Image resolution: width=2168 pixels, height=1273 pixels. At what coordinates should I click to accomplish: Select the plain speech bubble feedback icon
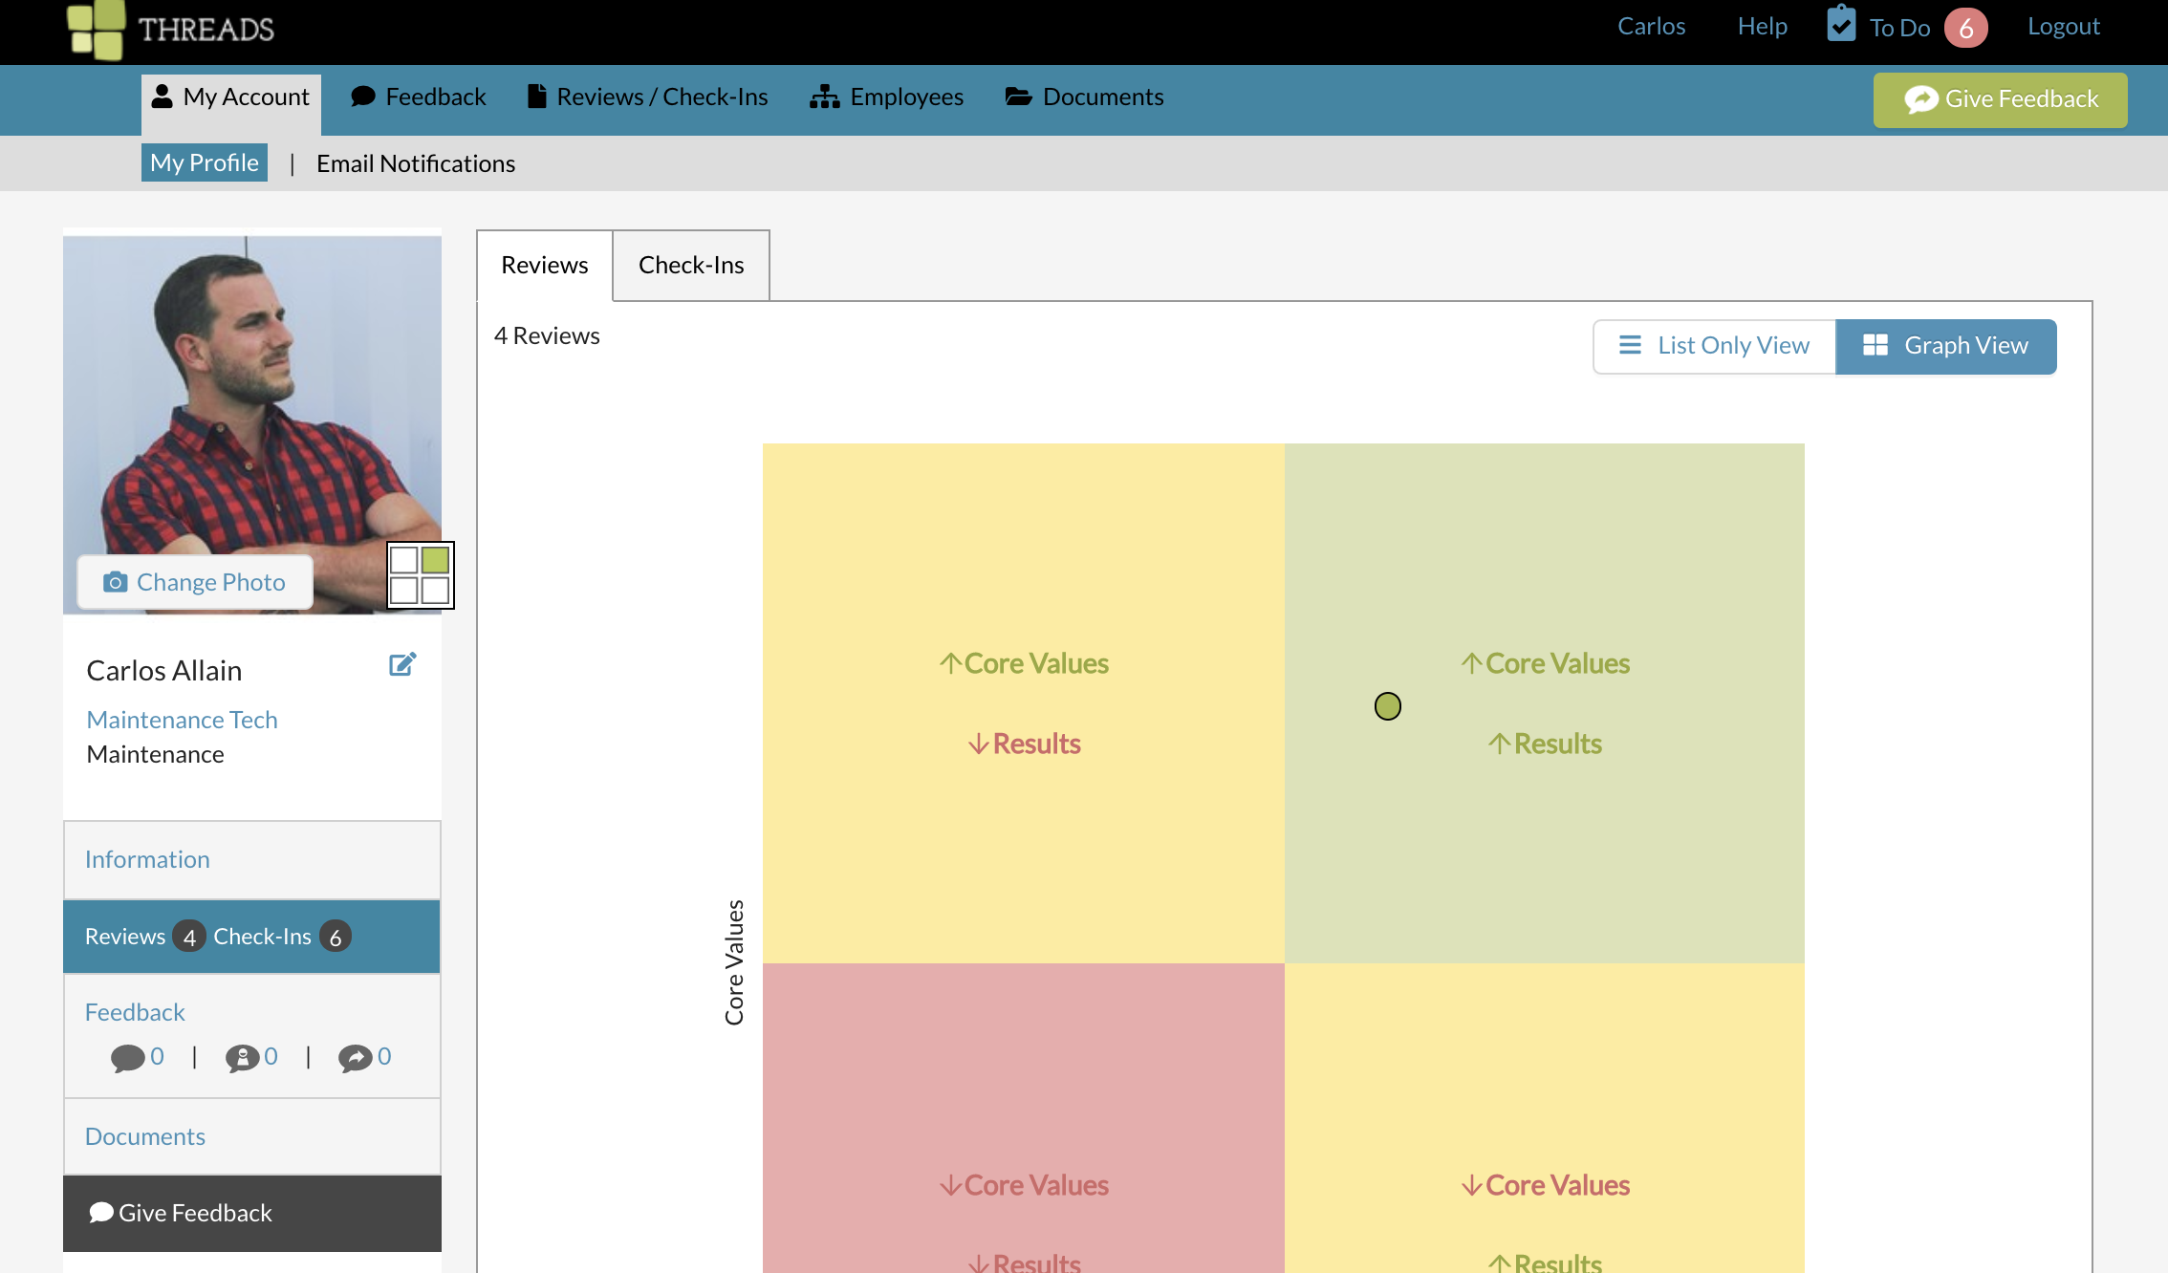coord(127,1057)
